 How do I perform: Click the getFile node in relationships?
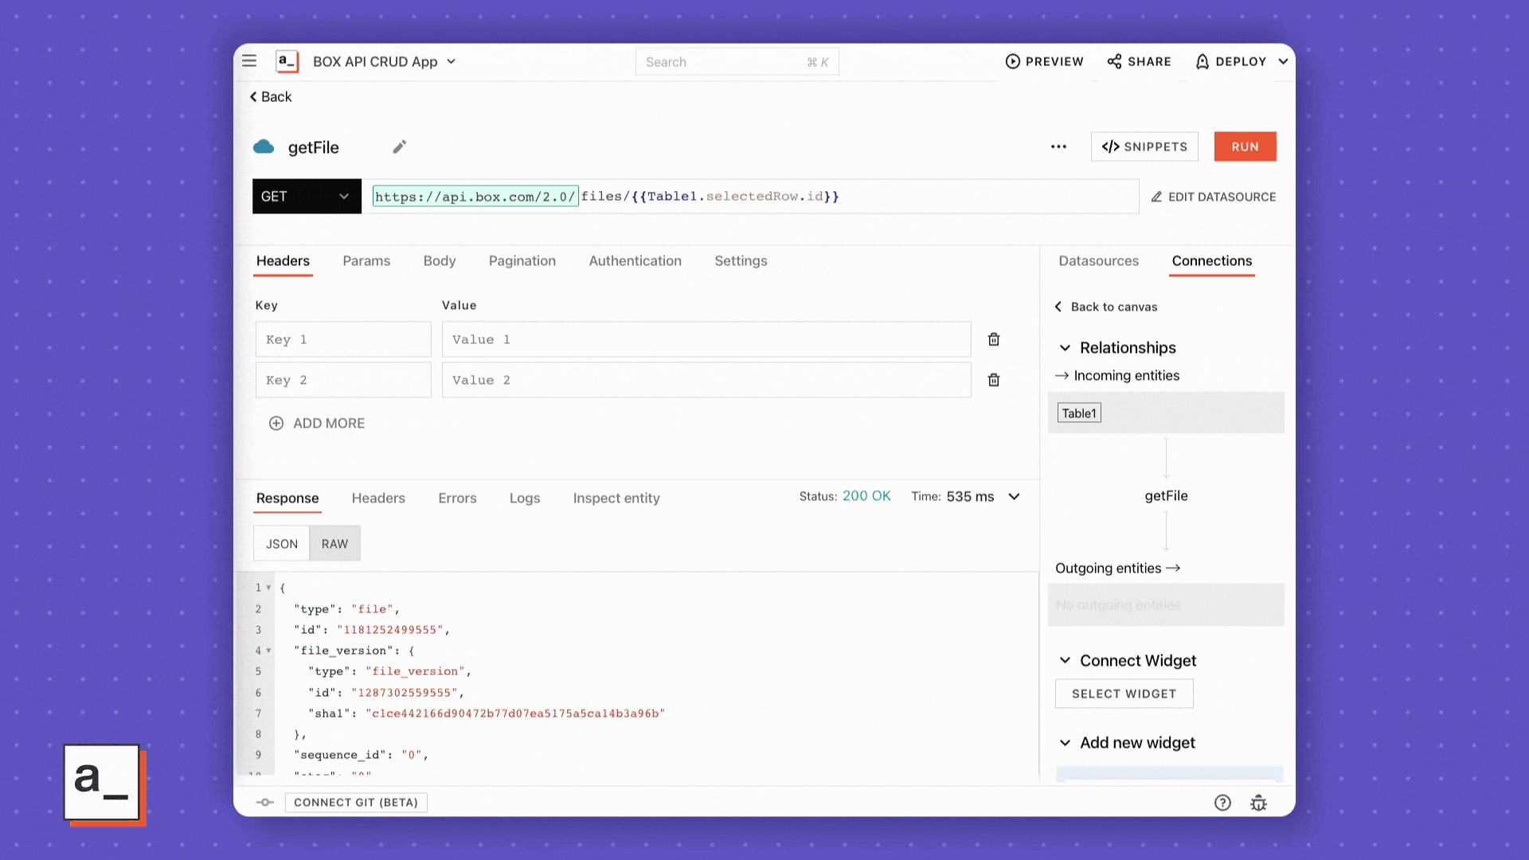[x=1166, y=496]
